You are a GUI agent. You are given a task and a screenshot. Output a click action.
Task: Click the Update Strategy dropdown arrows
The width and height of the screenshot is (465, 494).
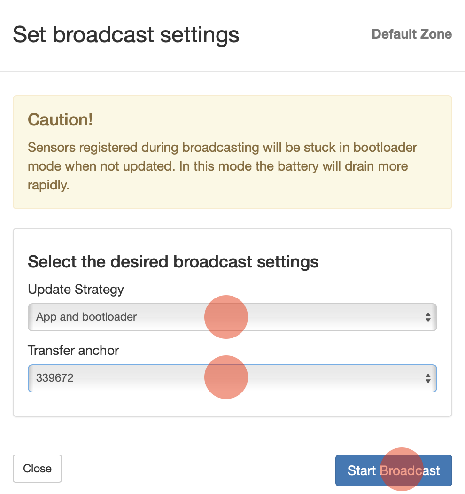(428, 317)
